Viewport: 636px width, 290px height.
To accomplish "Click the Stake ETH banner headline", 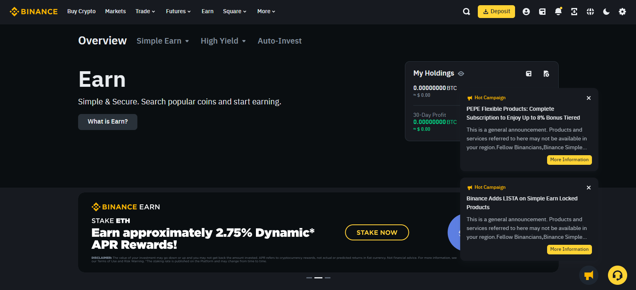I will (x=203, y=239).
